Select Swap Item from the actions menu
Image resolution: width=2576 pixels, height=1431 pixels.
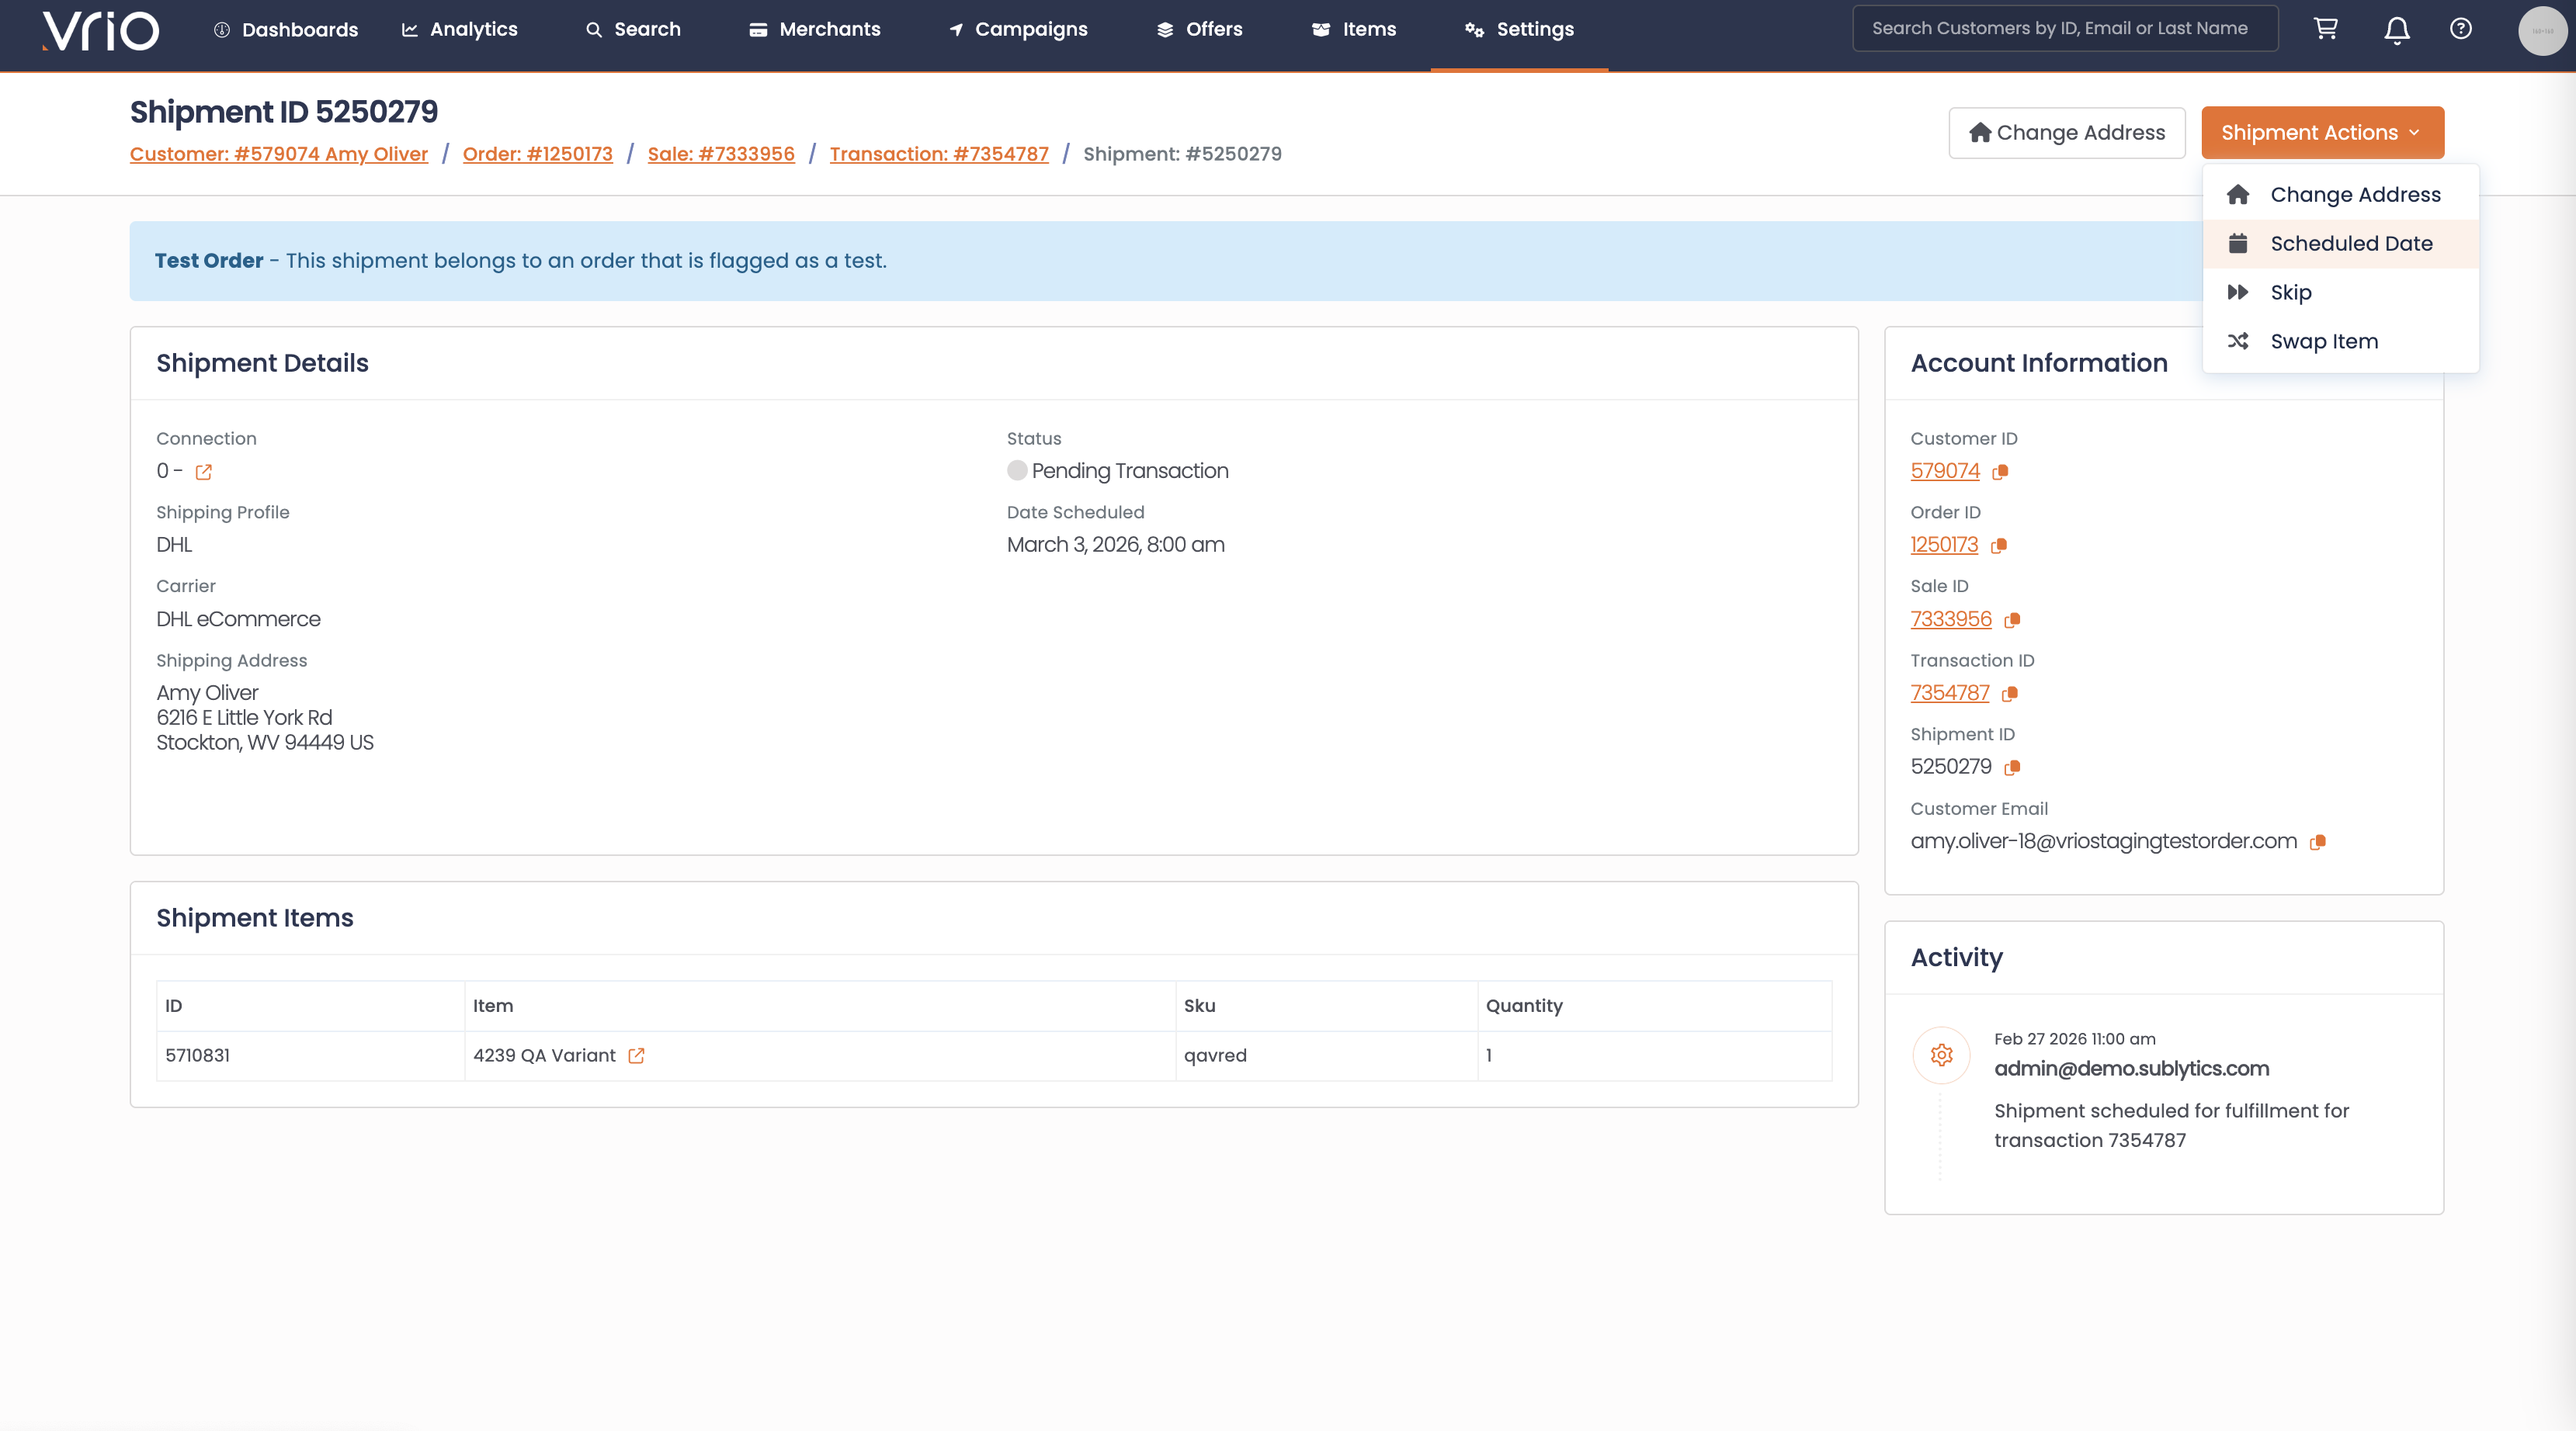[x=2323, y=341]
